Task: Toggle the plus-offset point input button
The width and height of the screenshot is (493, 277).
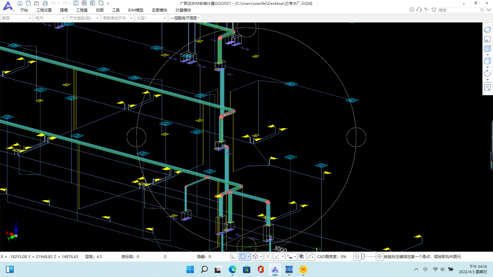Action: (x=290, y=256)
